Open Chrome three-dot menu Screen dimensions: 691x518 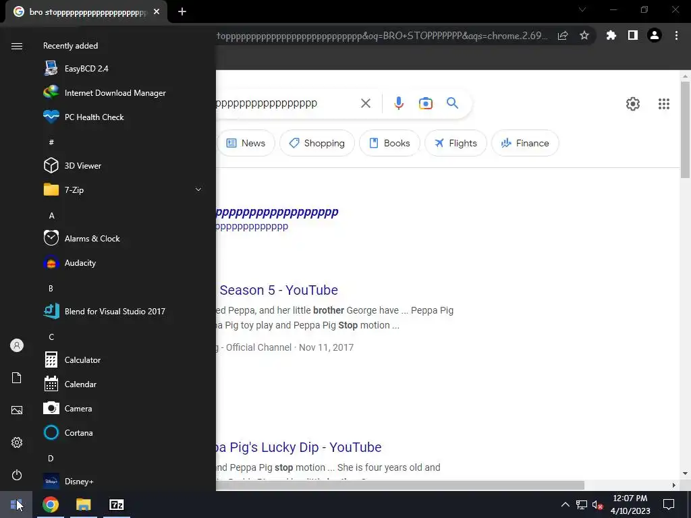[676, 35]
